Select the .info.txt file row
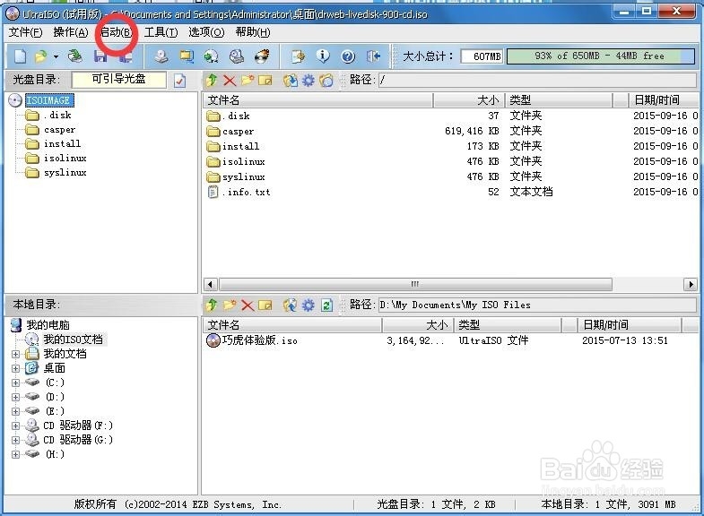This screenshot has width=704, height=516. pyautogui.click(x=451, y=193)
